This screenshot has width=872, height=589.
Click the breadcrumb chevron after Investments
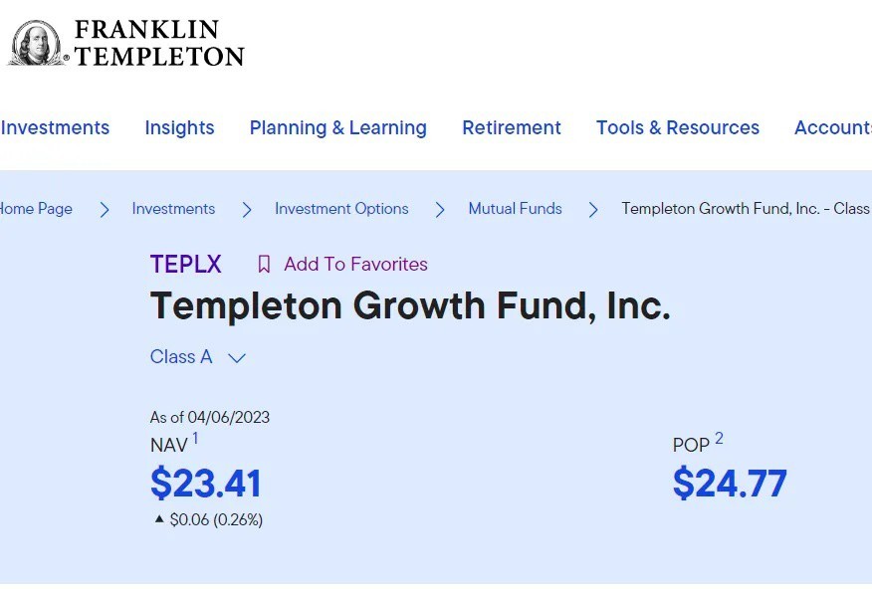coord(247,209)
